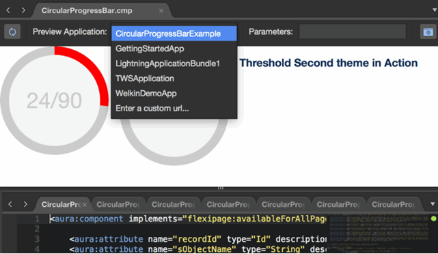The height and width of the screenshot is (254, 438).
Task: Click the code minimap in editor
Action: (379, 233)
